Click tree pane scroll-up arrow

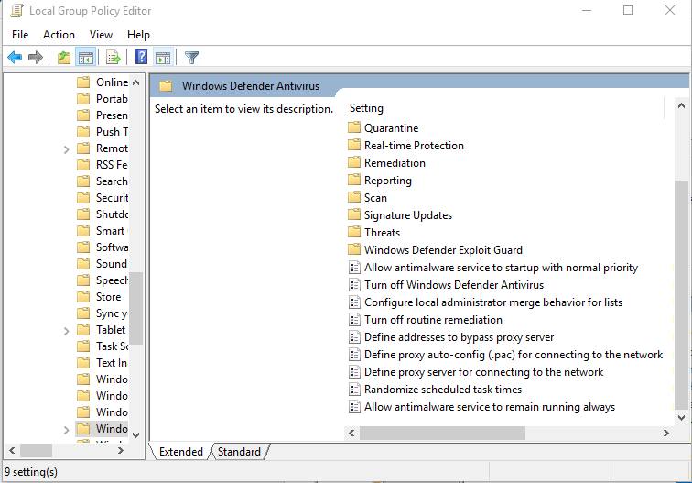tap(135, 82)
